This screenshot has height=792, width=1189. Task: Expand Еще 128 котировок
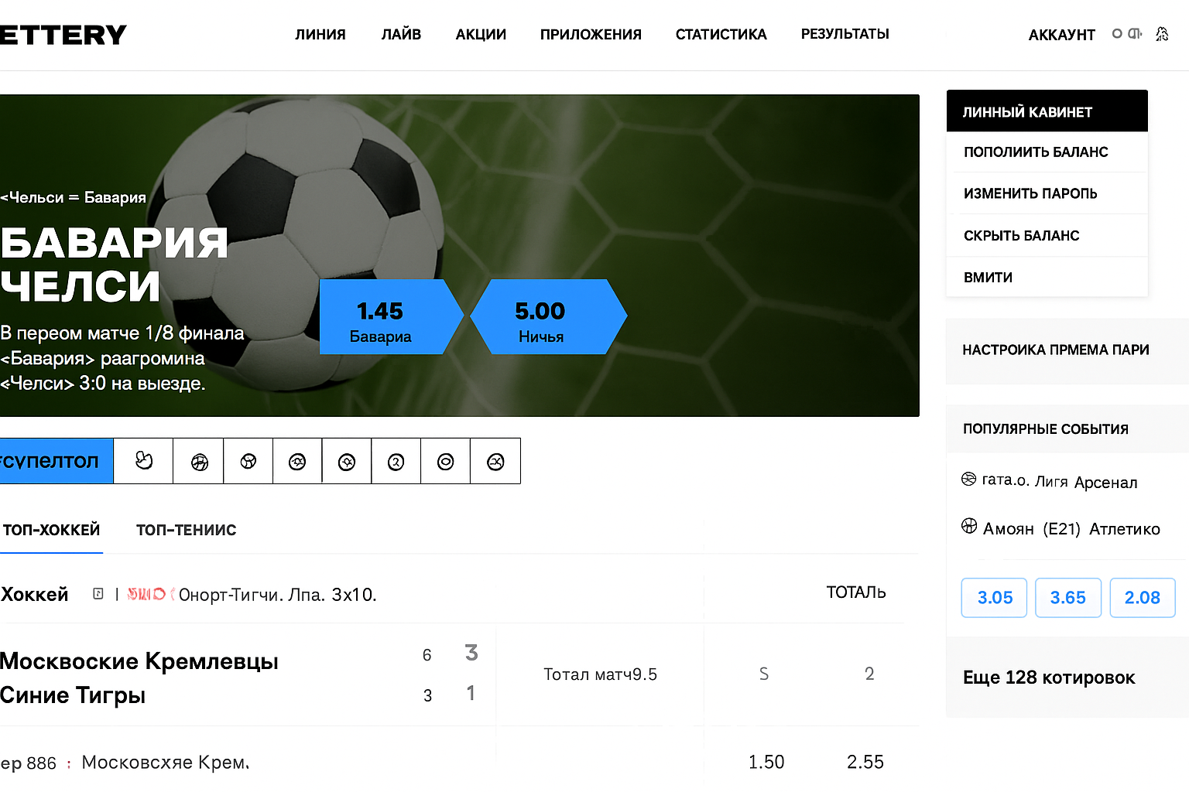(x=1049, y=678)
